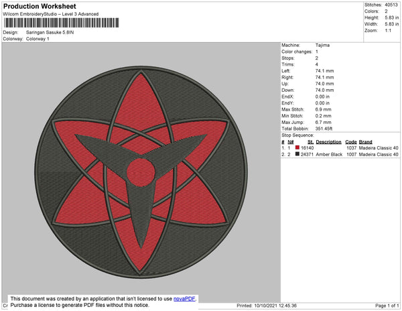Viewport: 402px width, 311px height.
Task: Select the 'Production Worksheet' title
Action: 40,6
